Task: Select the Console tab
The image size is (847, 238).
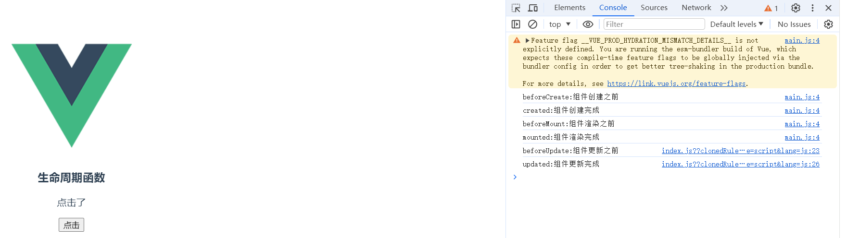Action: click(613, 8)
